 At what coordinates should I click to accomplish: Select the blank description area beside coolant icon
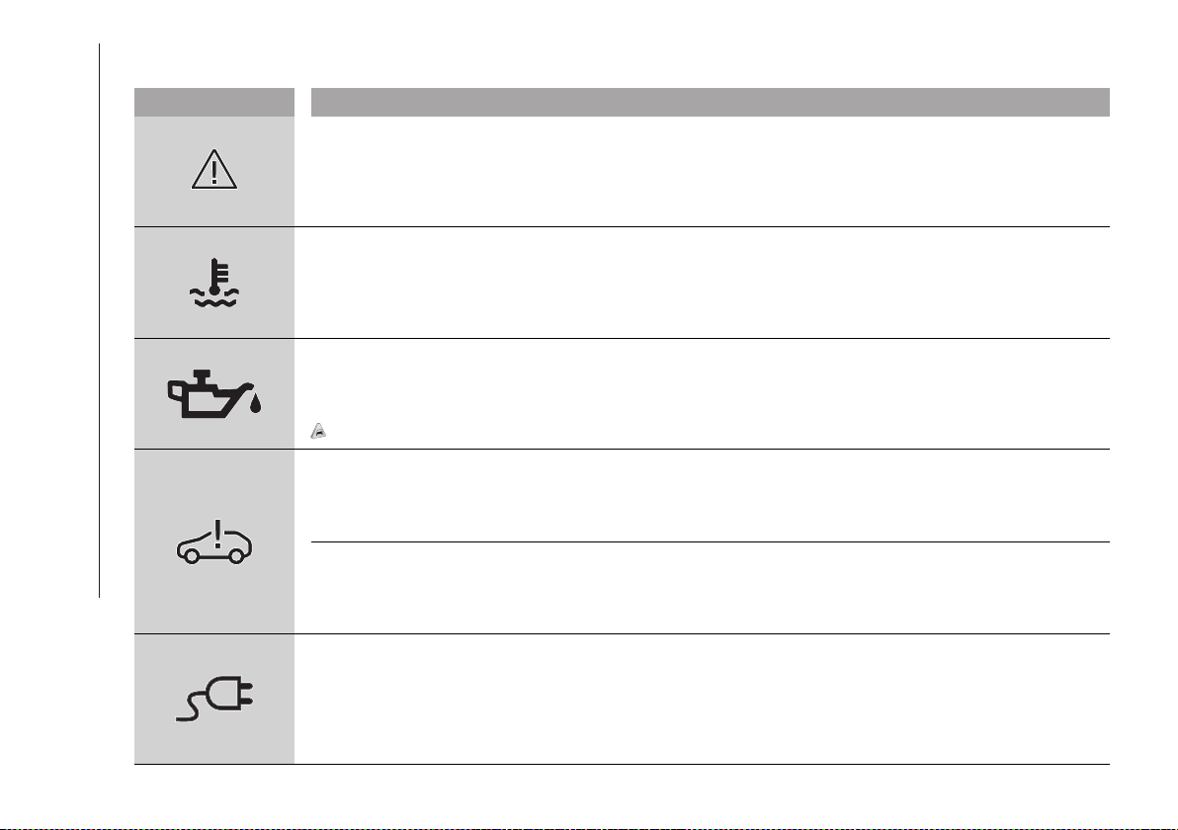tap(710, 283)
